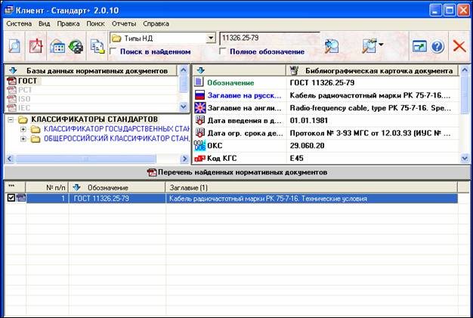The height and width of the screenshot is (318, 473).
Task: Click the 'Заглавие (1)' column header
Action: (302, 187)
